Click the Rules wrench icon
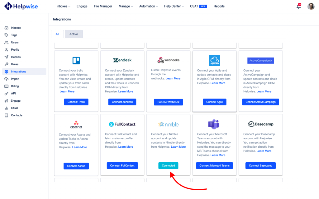Screen dimensions: 319x199 click(x=7, y=64)
